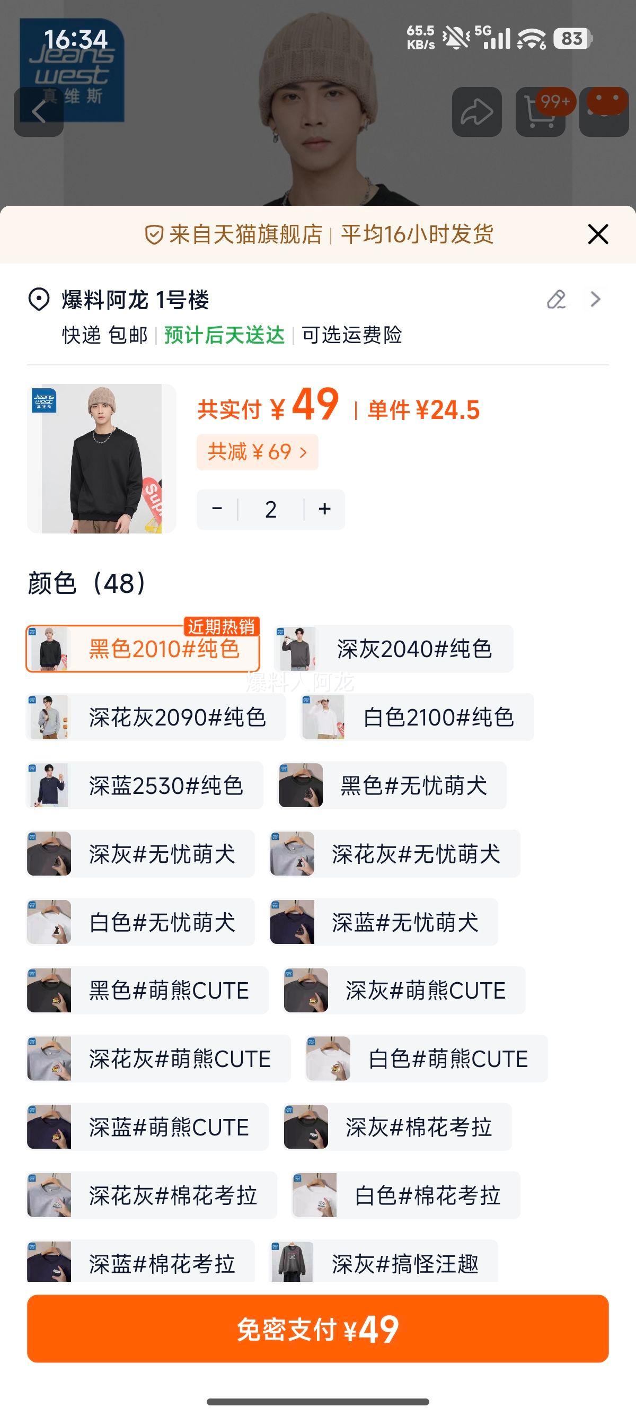Tap the location pin icon
Viewport: 636px width, 1416px height.
pos(39,300)
